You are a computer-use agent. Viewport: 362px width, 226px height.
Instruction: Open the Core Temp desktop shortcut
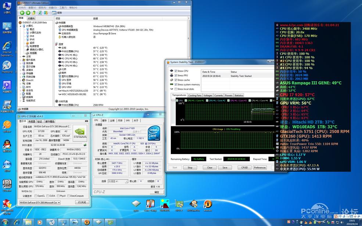click(x=150, y=205)
